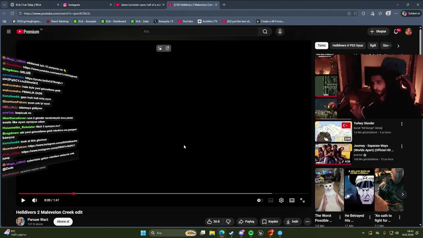Save video with Kaydet button

(x=270, y=221)
